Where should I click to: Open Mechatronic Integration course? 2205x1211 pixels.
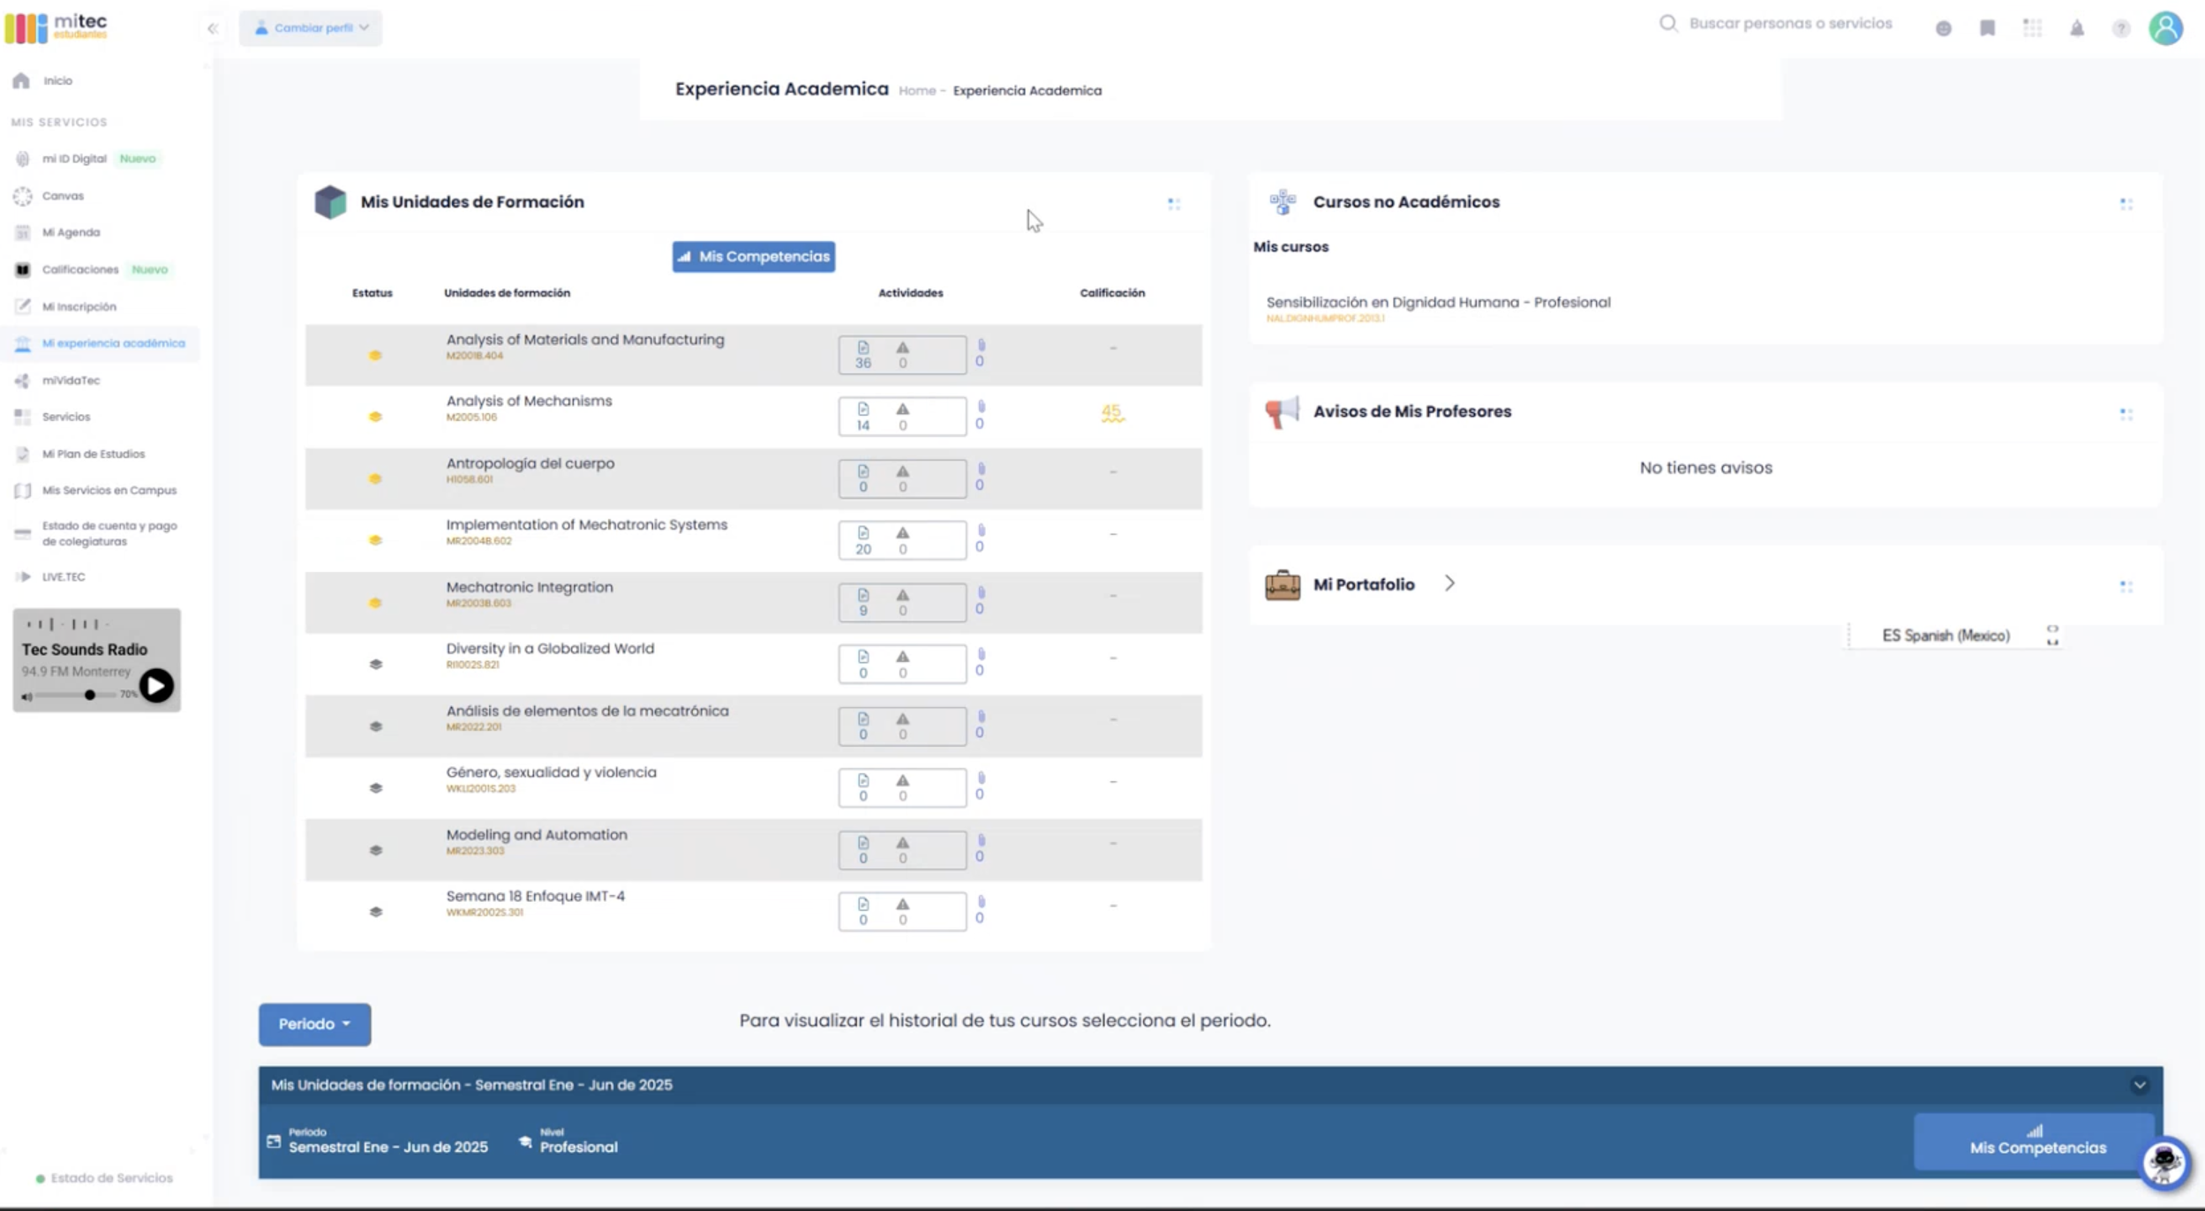click(x=529, y=587)
